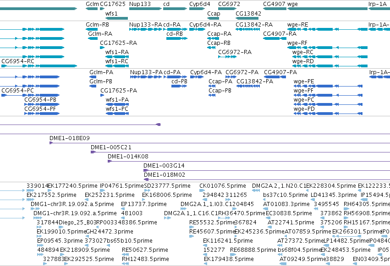The height and width of the screenshot is (266, 390).
Task: Select the Gclm gene label
Action: (92, 4)
